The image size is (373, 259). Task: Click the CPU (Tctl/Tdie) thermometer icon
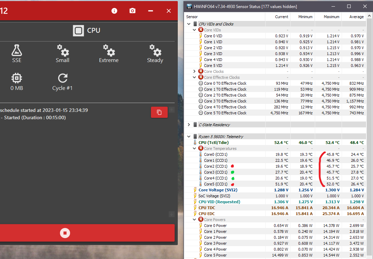(x=195, y=143)
